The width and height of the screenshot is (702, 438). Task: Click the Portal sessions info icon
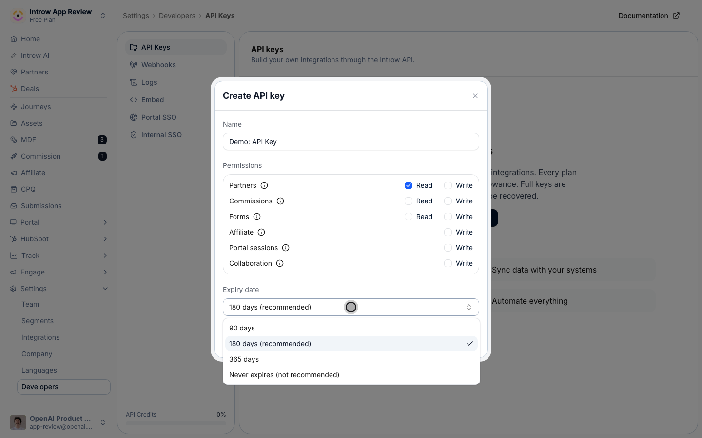pyautogui.click(x=286, y=248)
